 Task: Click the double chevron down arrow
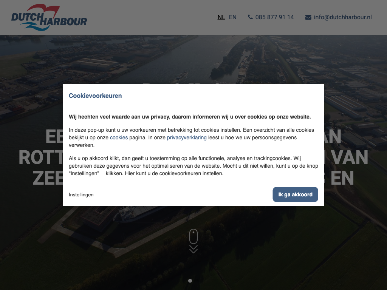[193, 249]
